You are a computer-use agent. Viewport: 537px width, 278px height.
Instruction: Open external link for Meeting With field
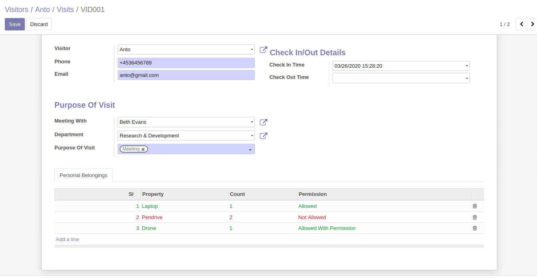click(x=263, y=122)
